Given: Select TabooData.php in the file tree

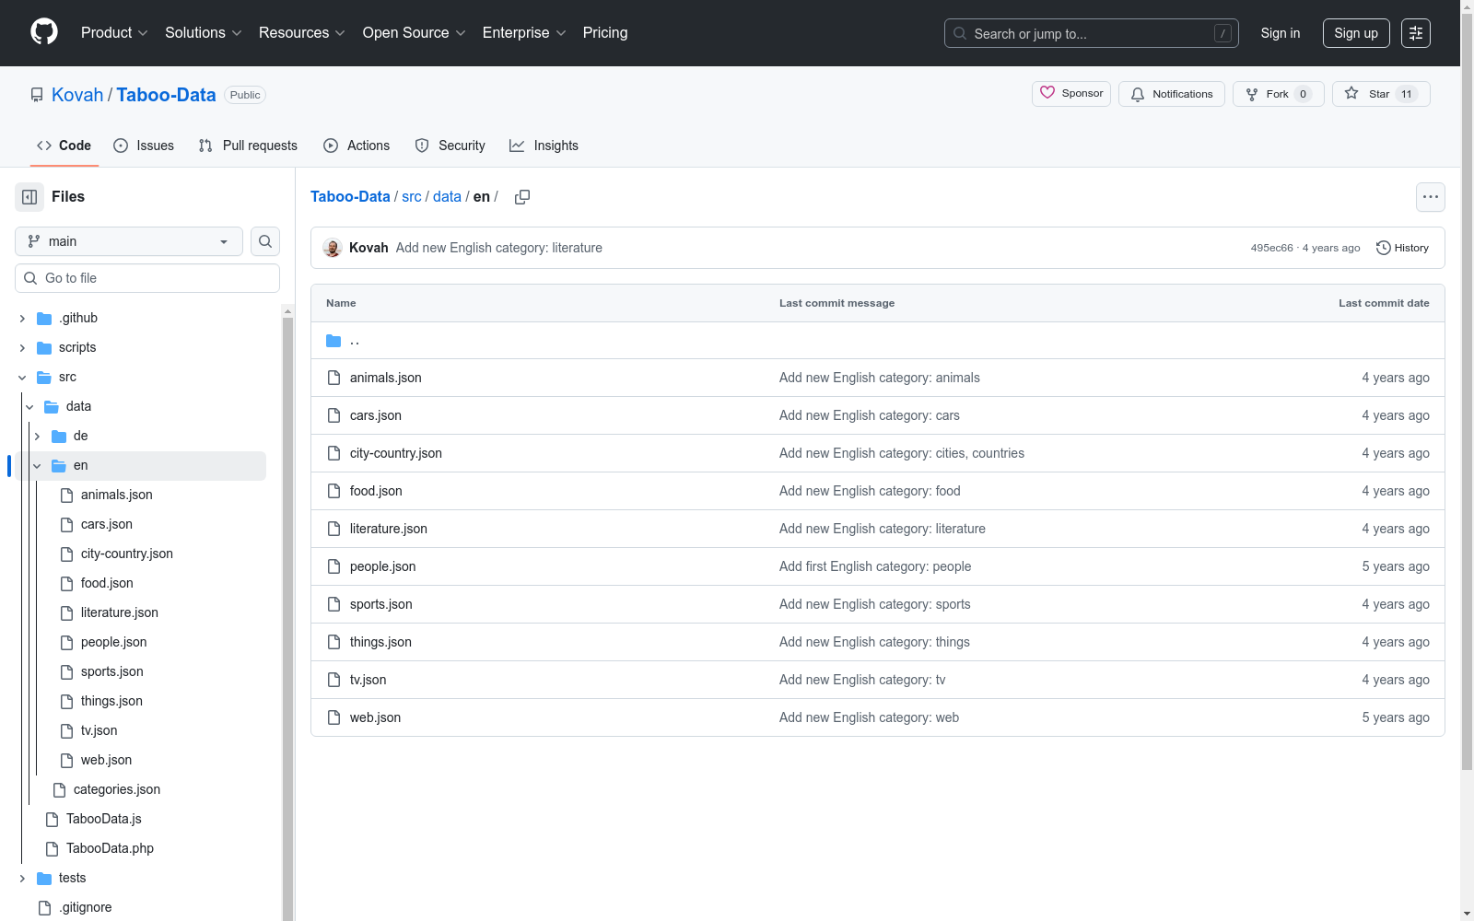Looking at the screenshot, I should 110,849.
